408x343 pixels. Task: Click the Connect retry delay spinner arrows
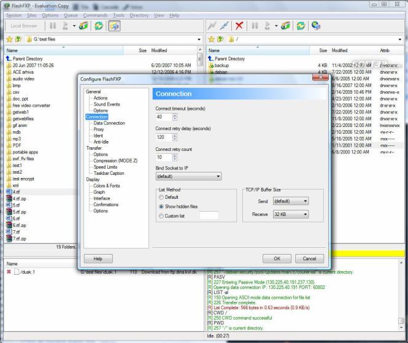(175, 137)
